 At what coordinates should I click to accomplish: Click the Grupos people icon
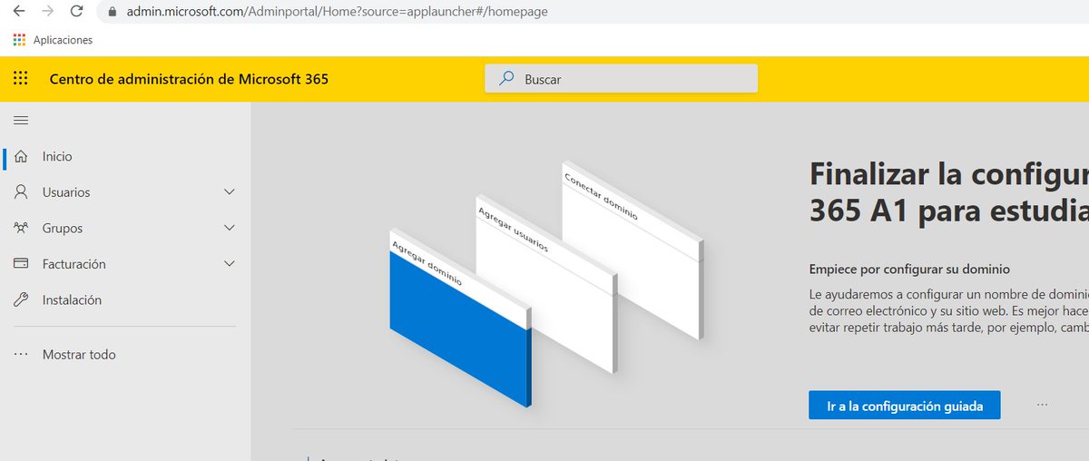click(22, 228)
